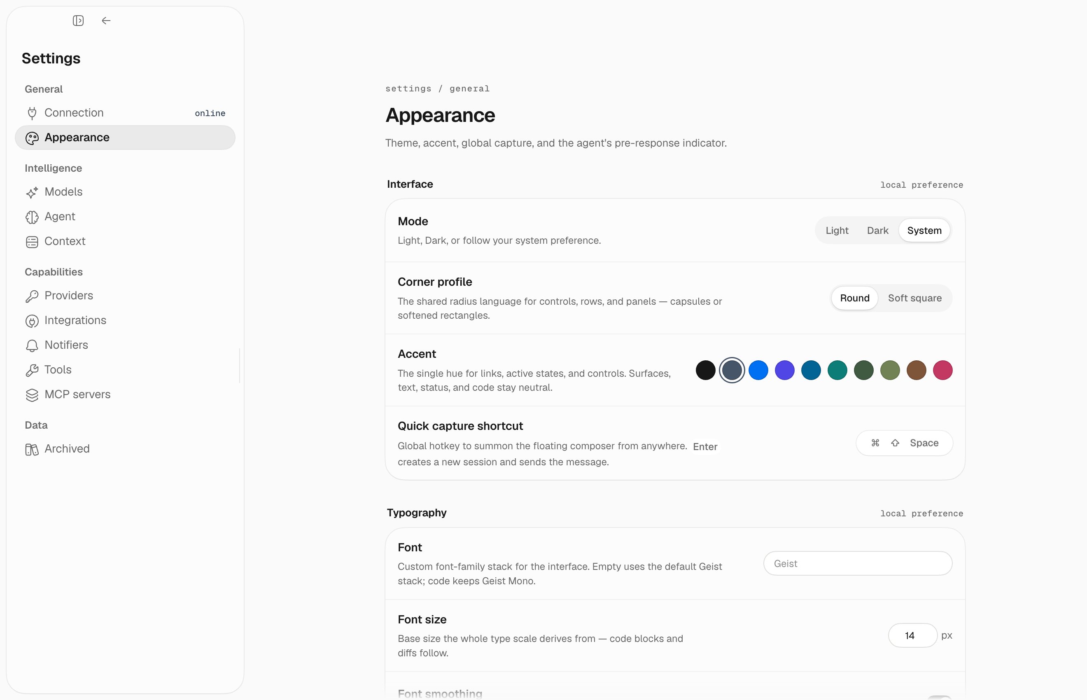This screenshot has width=1087, height=700.
Task: Choose the Soft square corner profile
Action: click(x=914, y=298)
